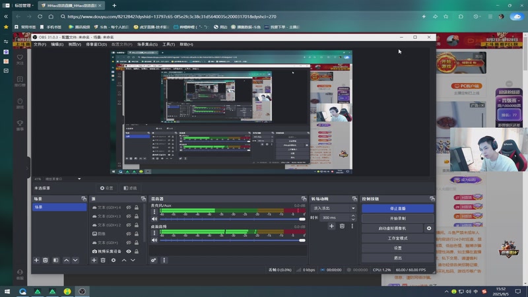Image resolution: width=528 pixels, height=297 pixels.
Task: Click the transition duration 300 ms field
Action: tap(335, 218)
